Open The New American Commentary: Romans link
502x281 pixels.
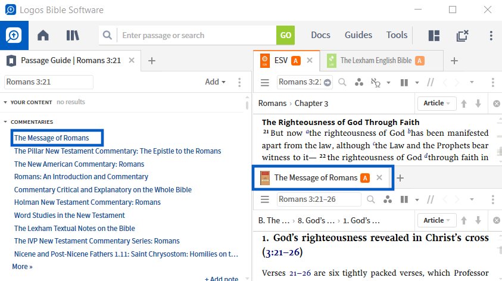point(79,164)
